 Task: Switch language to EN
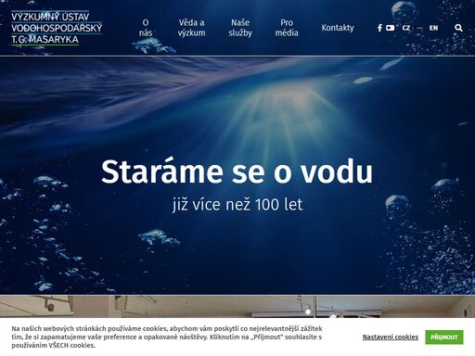[433, 28]
